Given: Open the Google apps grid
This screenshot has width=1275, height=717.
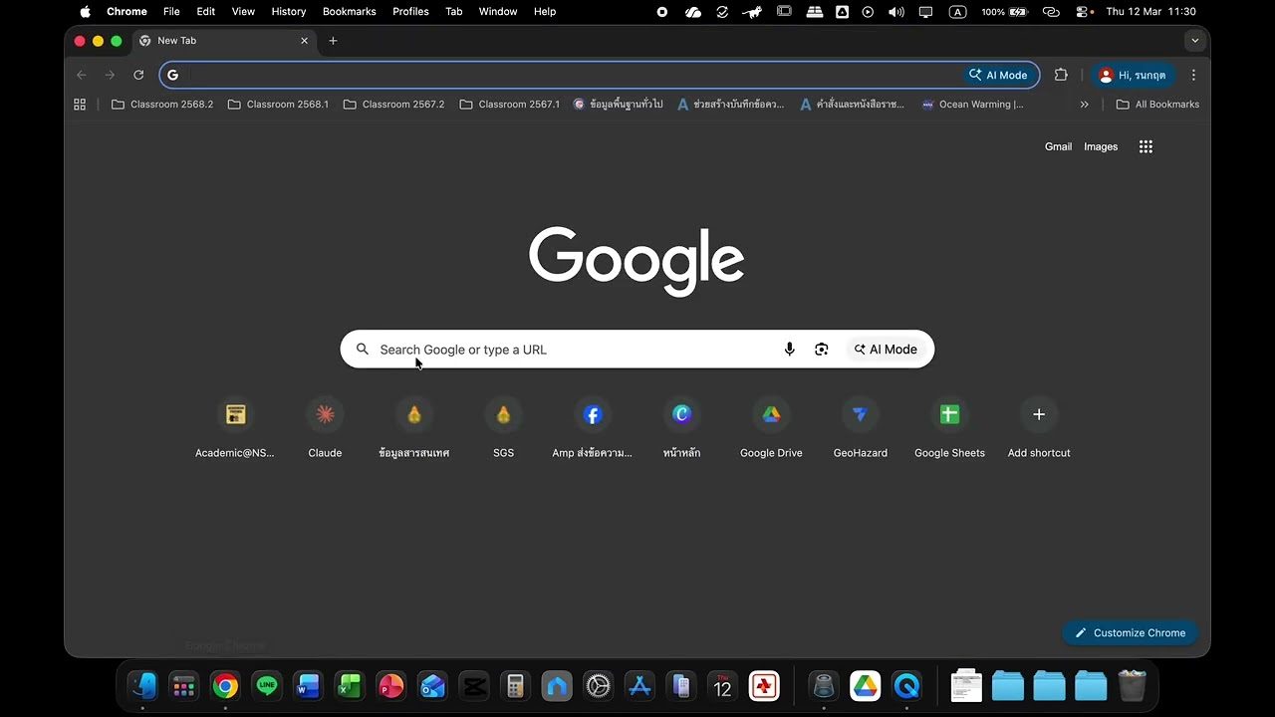Looking at the screenshot, I should tap(1146, 146).
